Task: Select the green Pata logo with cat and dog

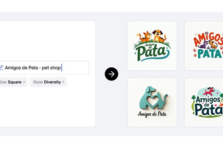Action: click(152, 46)
